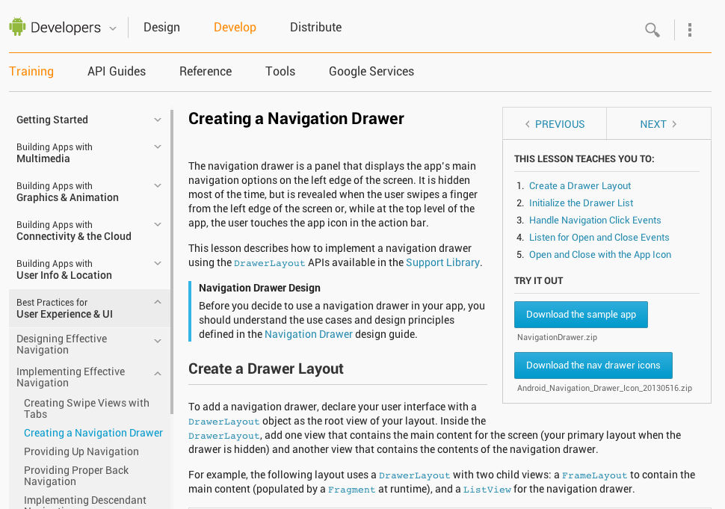Select the Google Services tab
725x509 pixels.
pyautogui.click(x=371, y=71)
